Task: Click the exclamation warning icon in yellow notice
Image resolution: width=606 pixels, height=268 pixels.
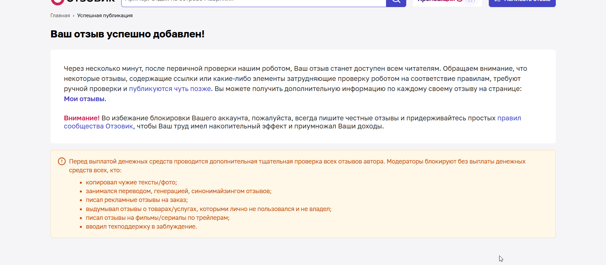Action: pos(62,161)
